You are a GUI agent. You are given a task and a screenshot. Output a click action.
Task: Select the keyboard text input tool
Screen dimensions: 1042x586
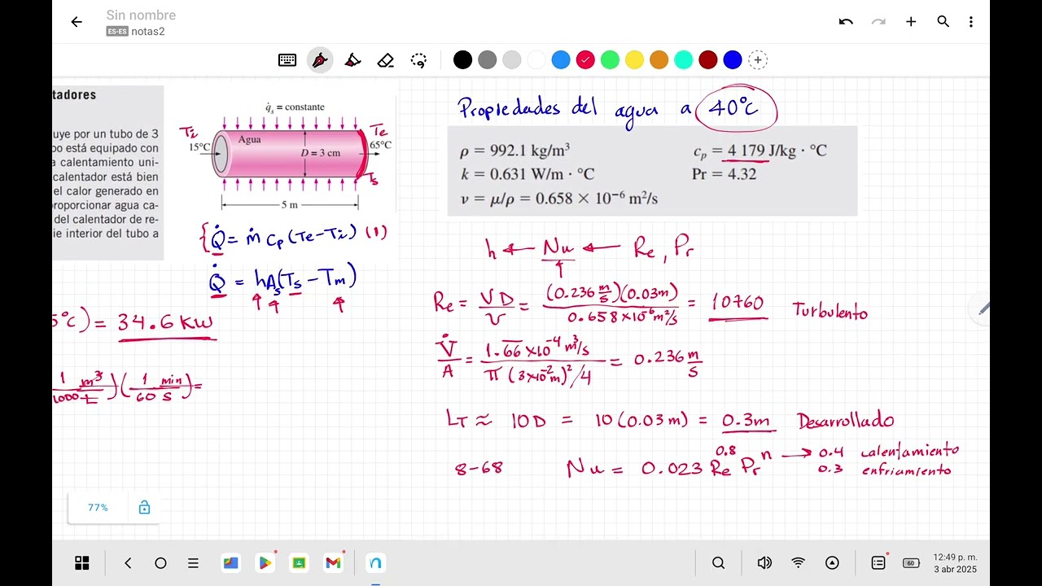click(x=287, y=60)
